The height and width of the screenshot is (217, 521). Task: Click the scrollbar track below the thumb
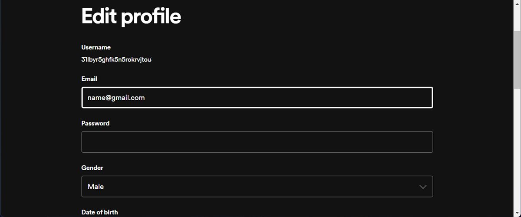(517, 152)
